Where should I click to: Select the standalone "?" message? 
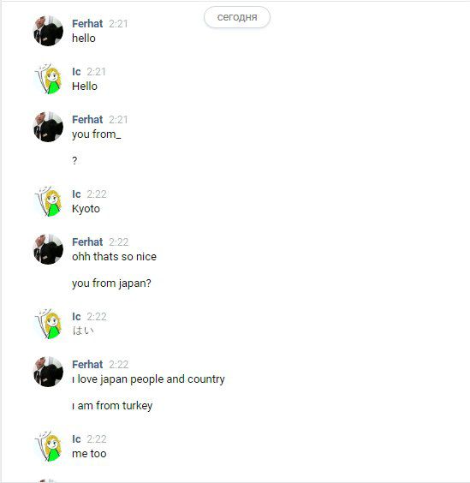coord(74,160)
